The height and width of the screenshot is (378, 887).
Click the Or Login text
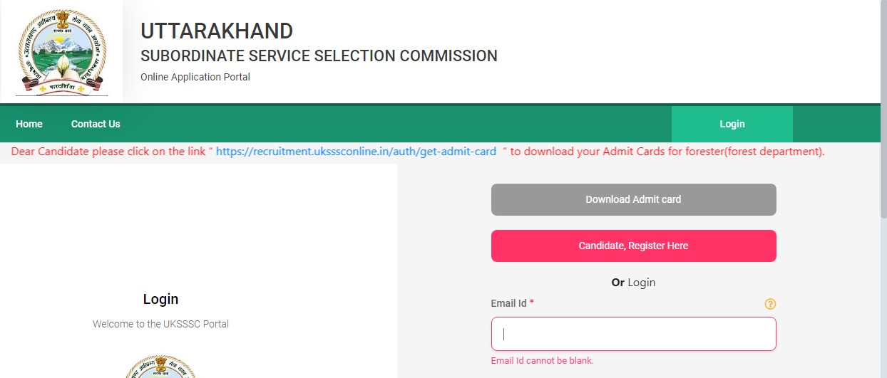point(633,283)
